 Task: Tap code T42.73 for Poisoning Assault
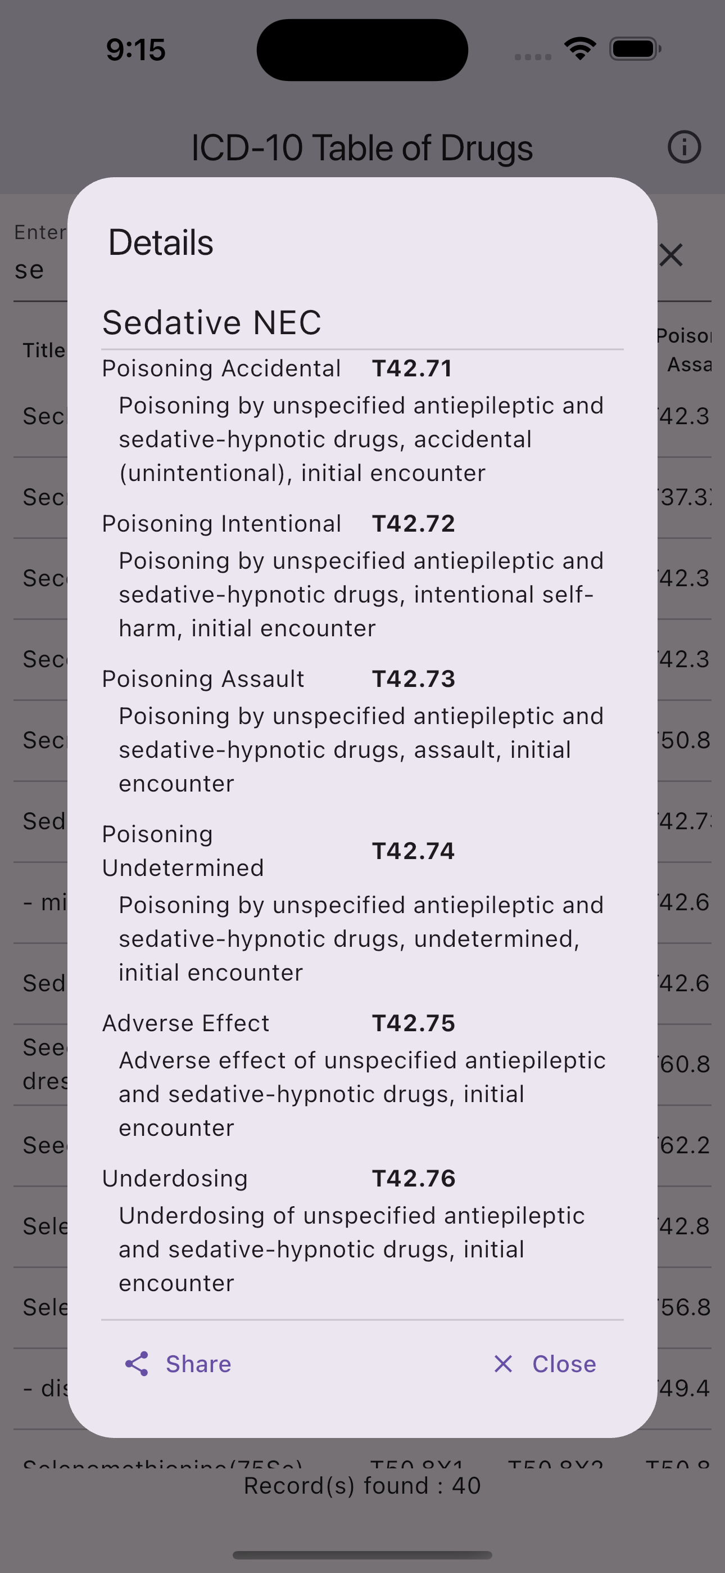coord(413,678)
